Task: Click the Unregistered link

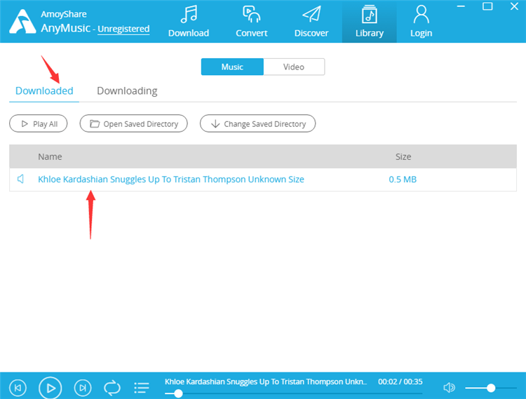Action: 123,29
